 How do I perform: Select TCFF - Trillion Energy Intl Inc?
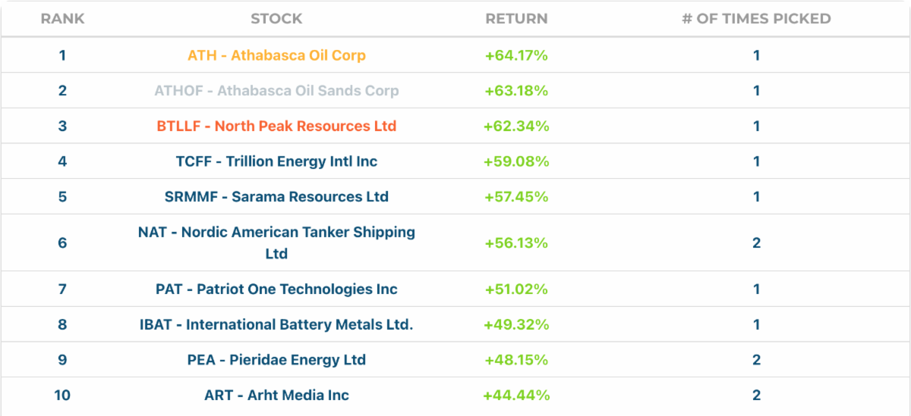(276, 161)
